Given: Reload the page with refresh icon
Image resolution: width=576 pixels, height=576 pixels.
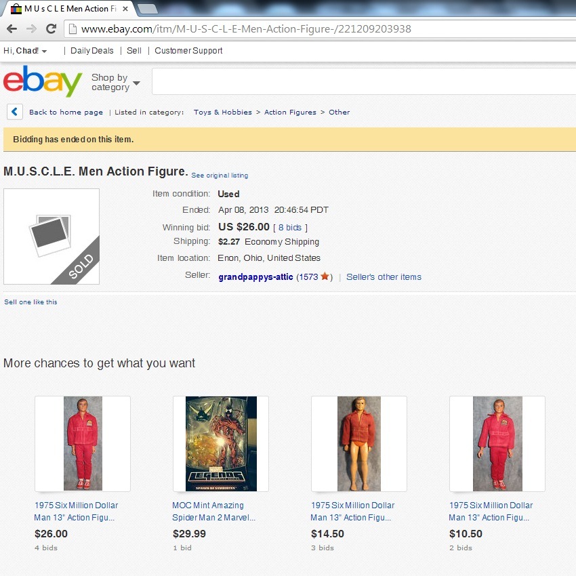Looking at the screenshot, I should [x=51, y=28].
